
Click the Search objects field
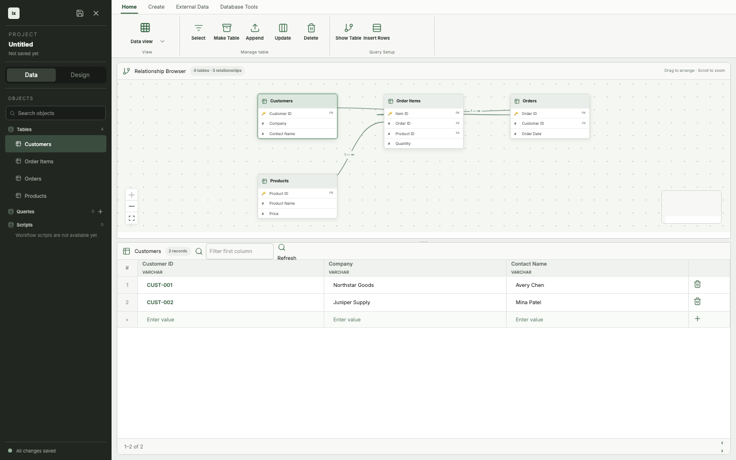(x=56, y=113)
